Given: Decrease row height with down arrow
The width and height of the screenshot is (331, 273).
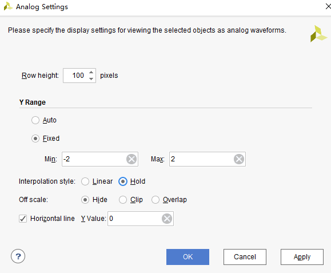Looking at the screenshot, I should [91, 78].
